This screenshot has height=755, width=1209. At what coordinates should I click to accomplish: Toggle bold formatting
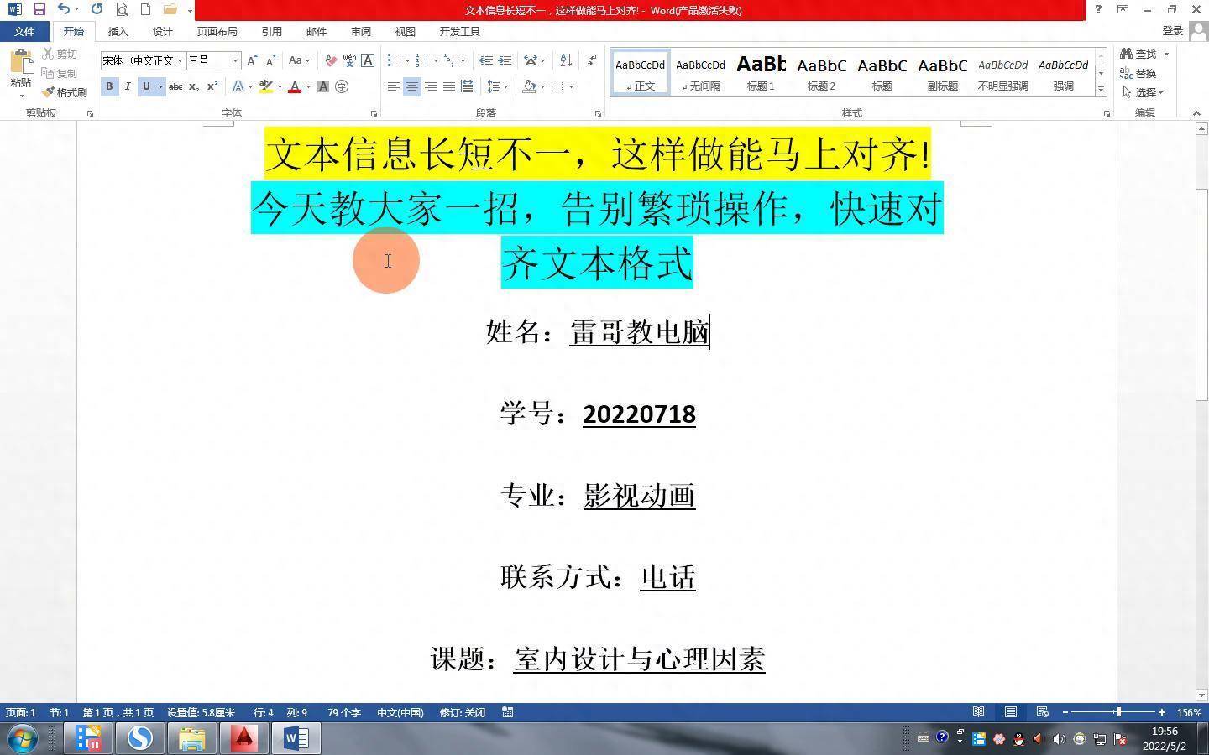click(x=109, y=86)
